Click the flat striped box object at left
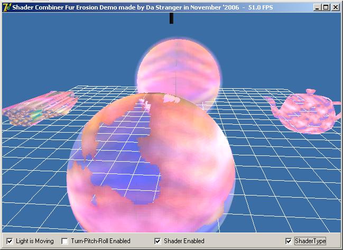This screenshot has width=343, height=250. click(40, 108)
